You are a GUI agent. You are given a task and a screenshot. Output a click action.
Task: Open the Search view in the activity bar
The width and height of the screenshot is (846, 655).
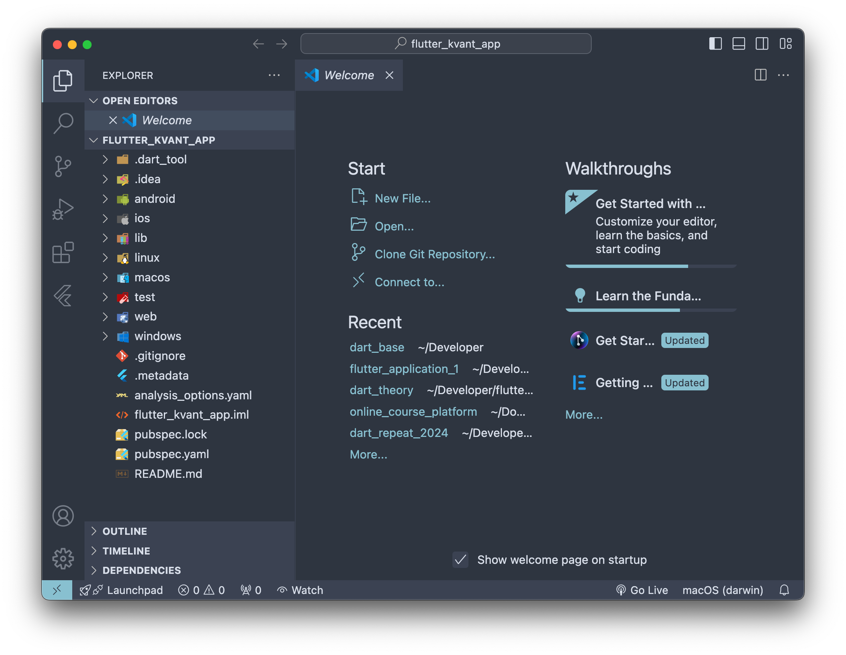(63, 123)
